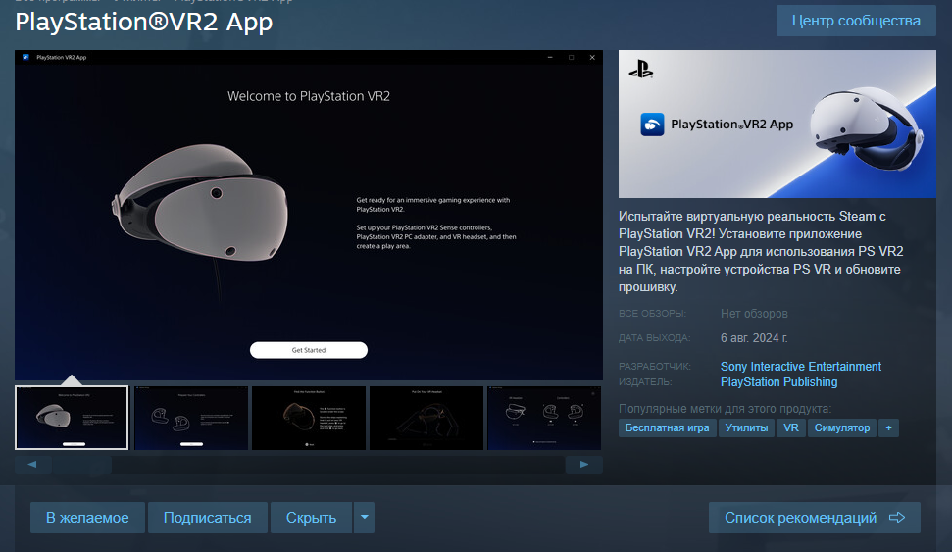Add a tag with the plus button
Viewport: 952px width, 552px height.
889,427
